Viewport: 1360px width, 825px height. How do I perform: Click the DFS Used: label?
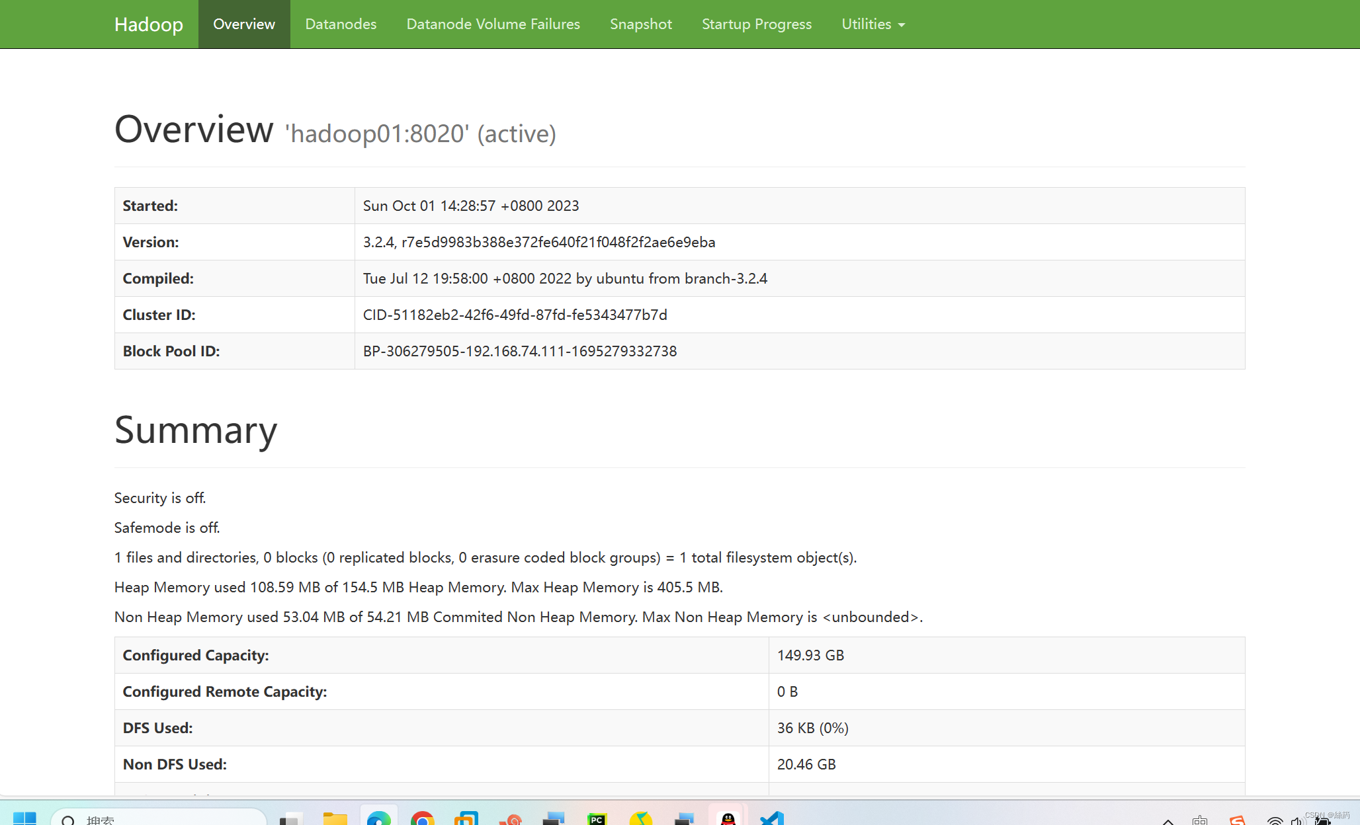[x=157, y=728]
